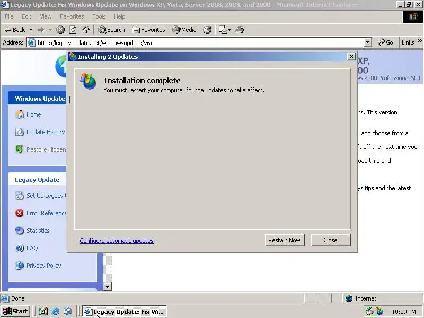The image size is (424, 318).
Task: Click the Error Reference red X icon
Action: tap(20, 213)
